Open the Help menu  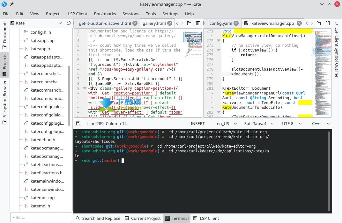pos(189,14)
